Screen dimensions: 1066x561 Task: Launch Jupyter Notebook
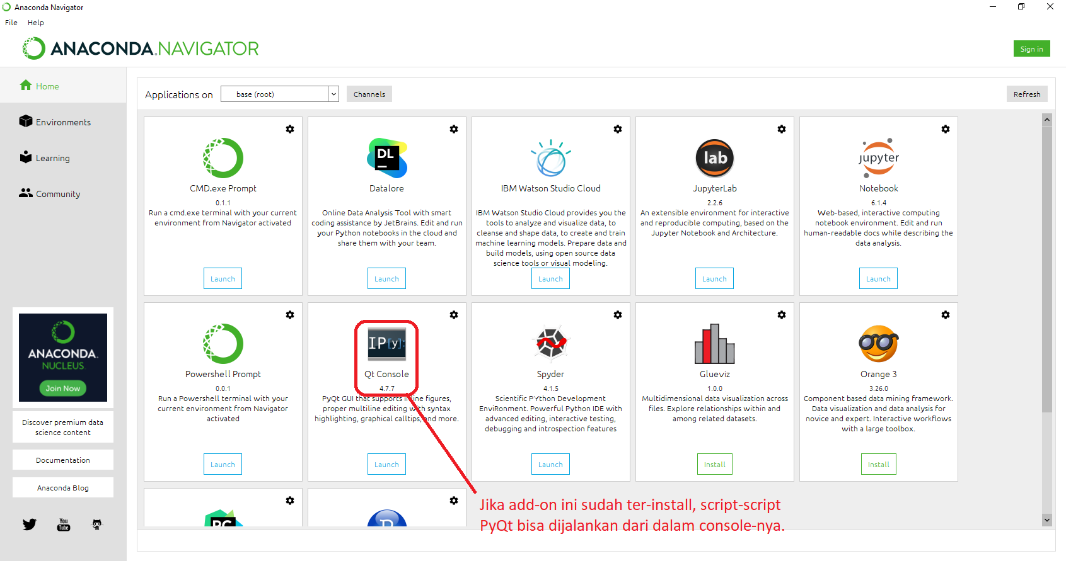(x=878, y=278)
